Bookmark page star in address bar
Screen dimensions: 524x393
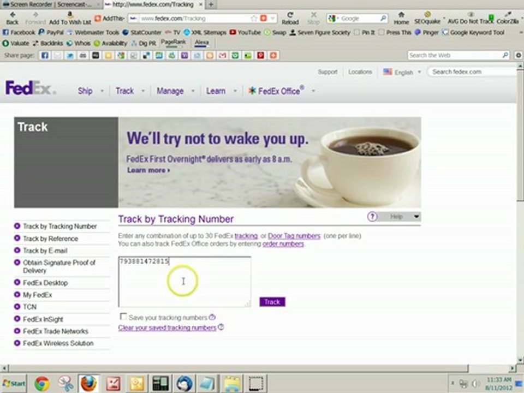point(254,19)
